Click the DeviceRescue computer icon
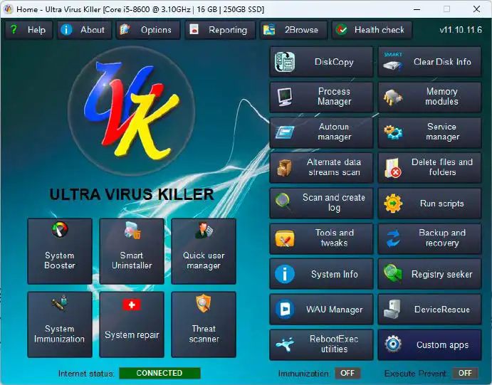The width and height of the screenshot is (492, 385). (x=392, y=309)
